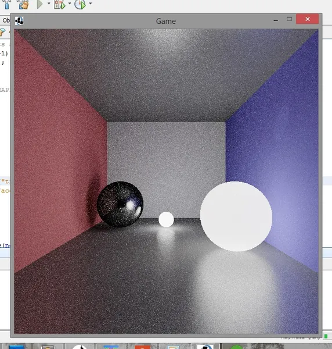The height and width of the screenshot is (349, 332).
Task: Click the Clean and Build hammer-with-broom icon
Action: pyautogui.click(x=23, y=4)
